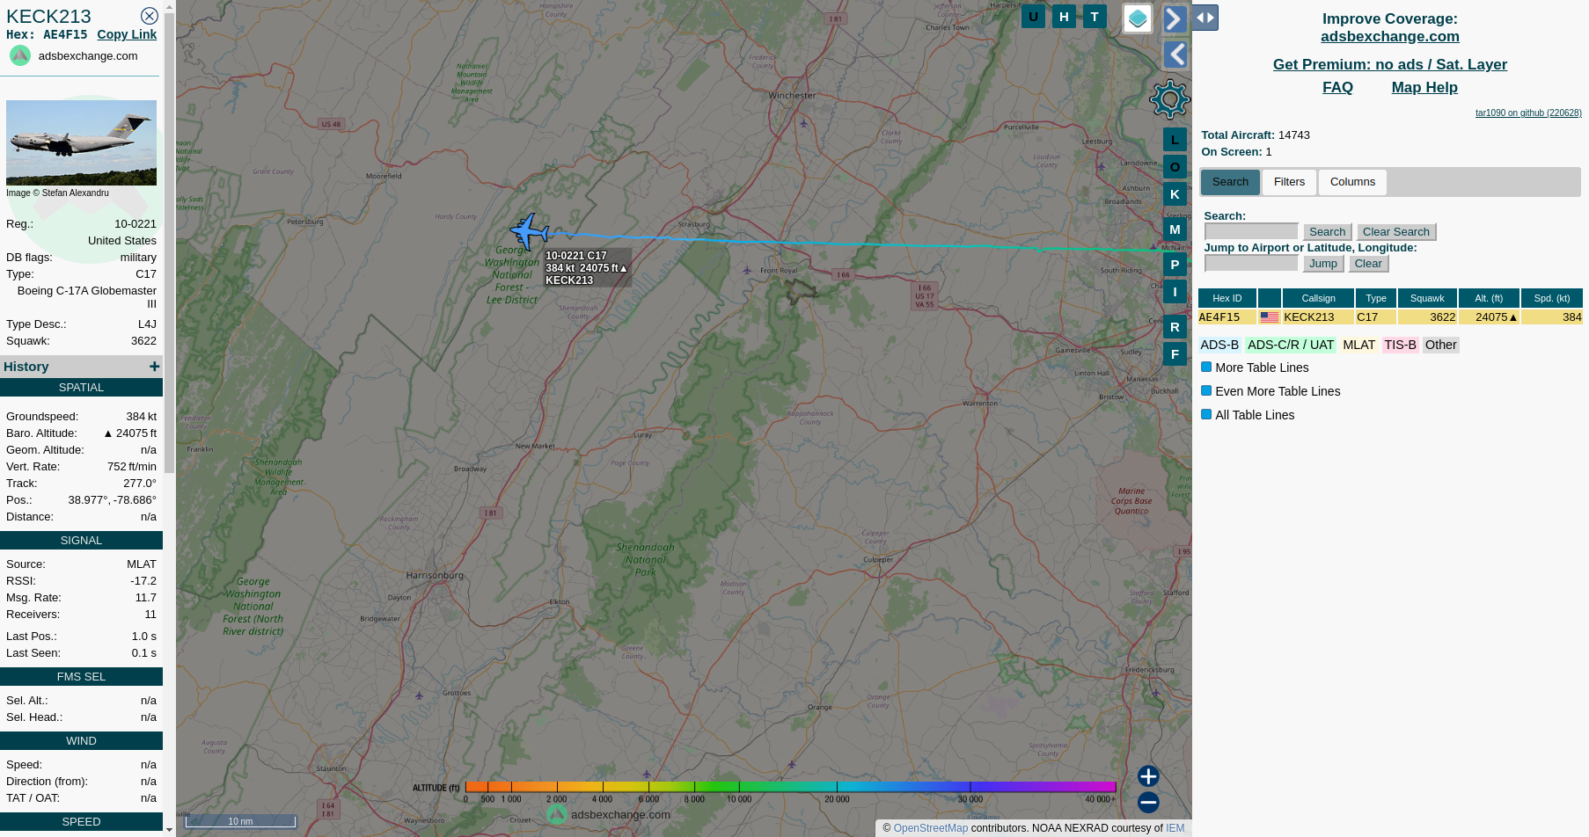
Task: Enable All Table Lines checkbox
Action: (1206, 415)
